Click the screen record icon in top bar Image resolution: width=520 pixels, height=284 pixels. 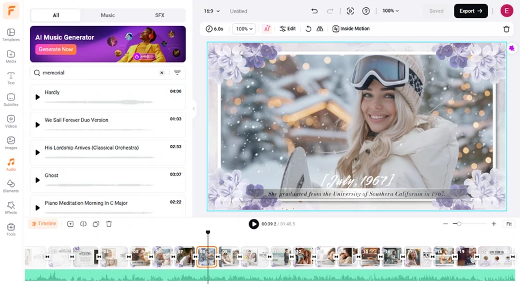(x=350, y=11)
